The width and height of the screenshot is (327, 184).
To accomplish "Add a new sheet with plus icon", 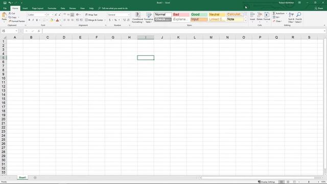I will pos(35,178).
